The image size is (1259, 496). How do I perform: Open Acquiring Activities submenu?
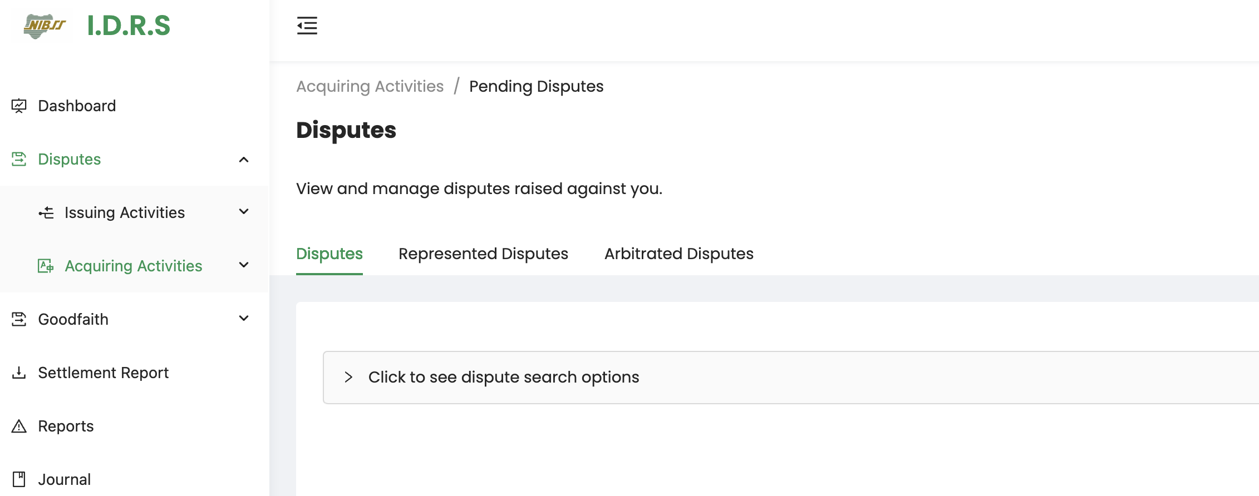(135, 266)
